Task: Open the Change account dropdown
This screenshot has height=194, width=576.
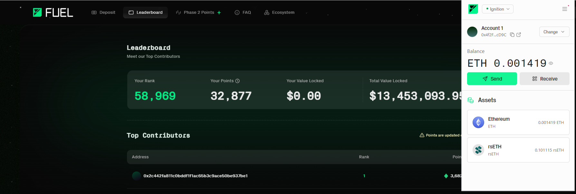Action: pyautogui.click(x=554, y=32)
